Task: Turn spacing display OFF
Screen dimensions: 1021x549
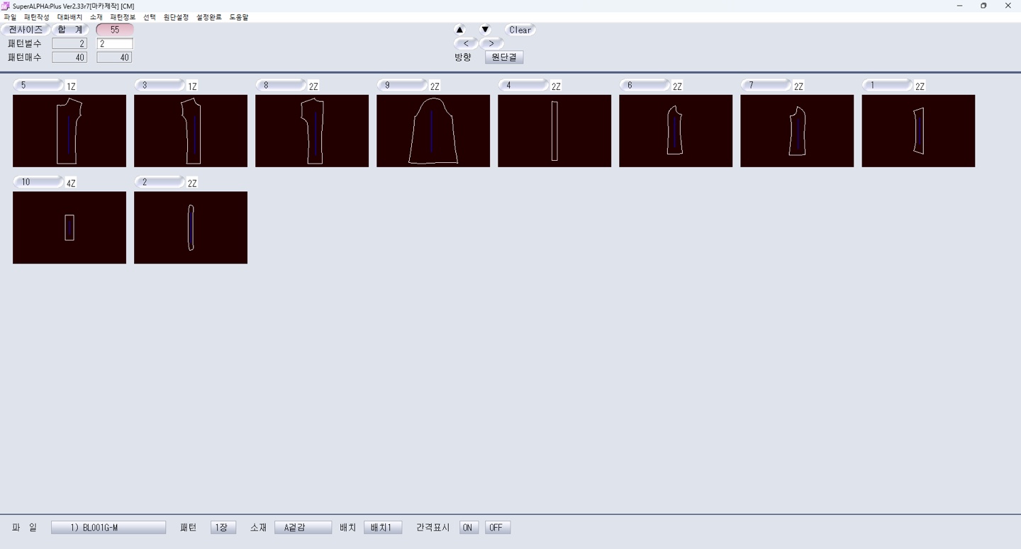Action: click(497, 528)
